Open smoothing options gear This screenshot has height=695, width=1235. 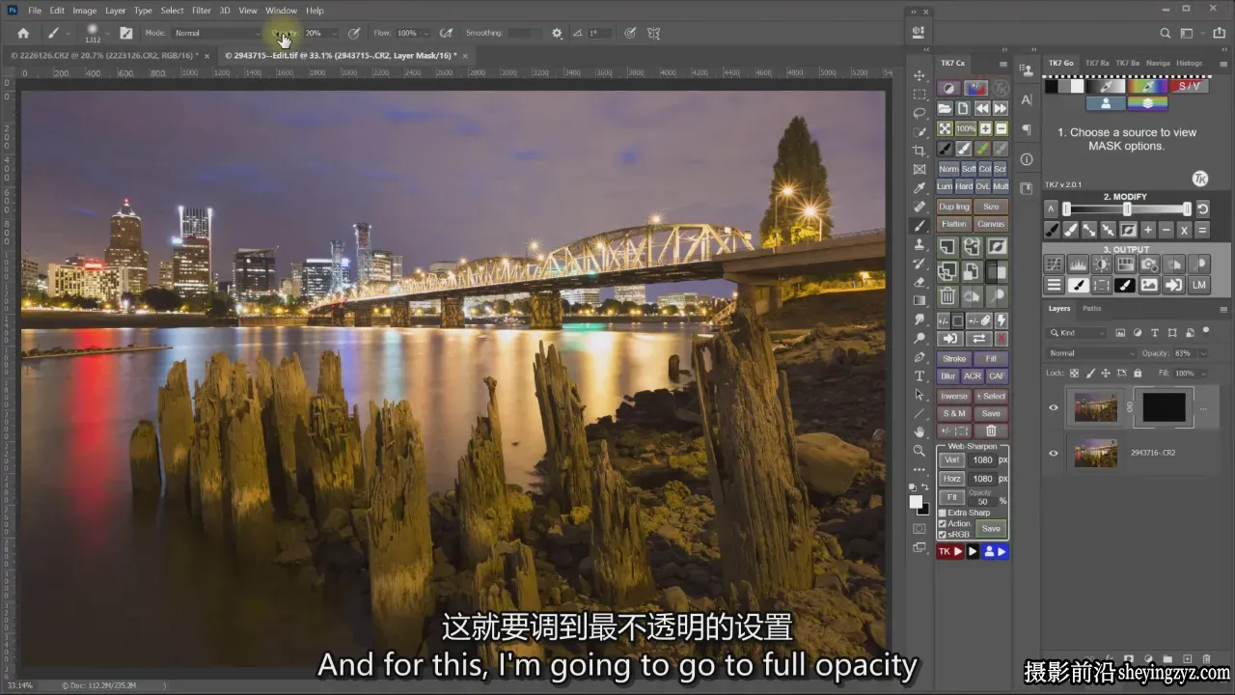(557, 33)
